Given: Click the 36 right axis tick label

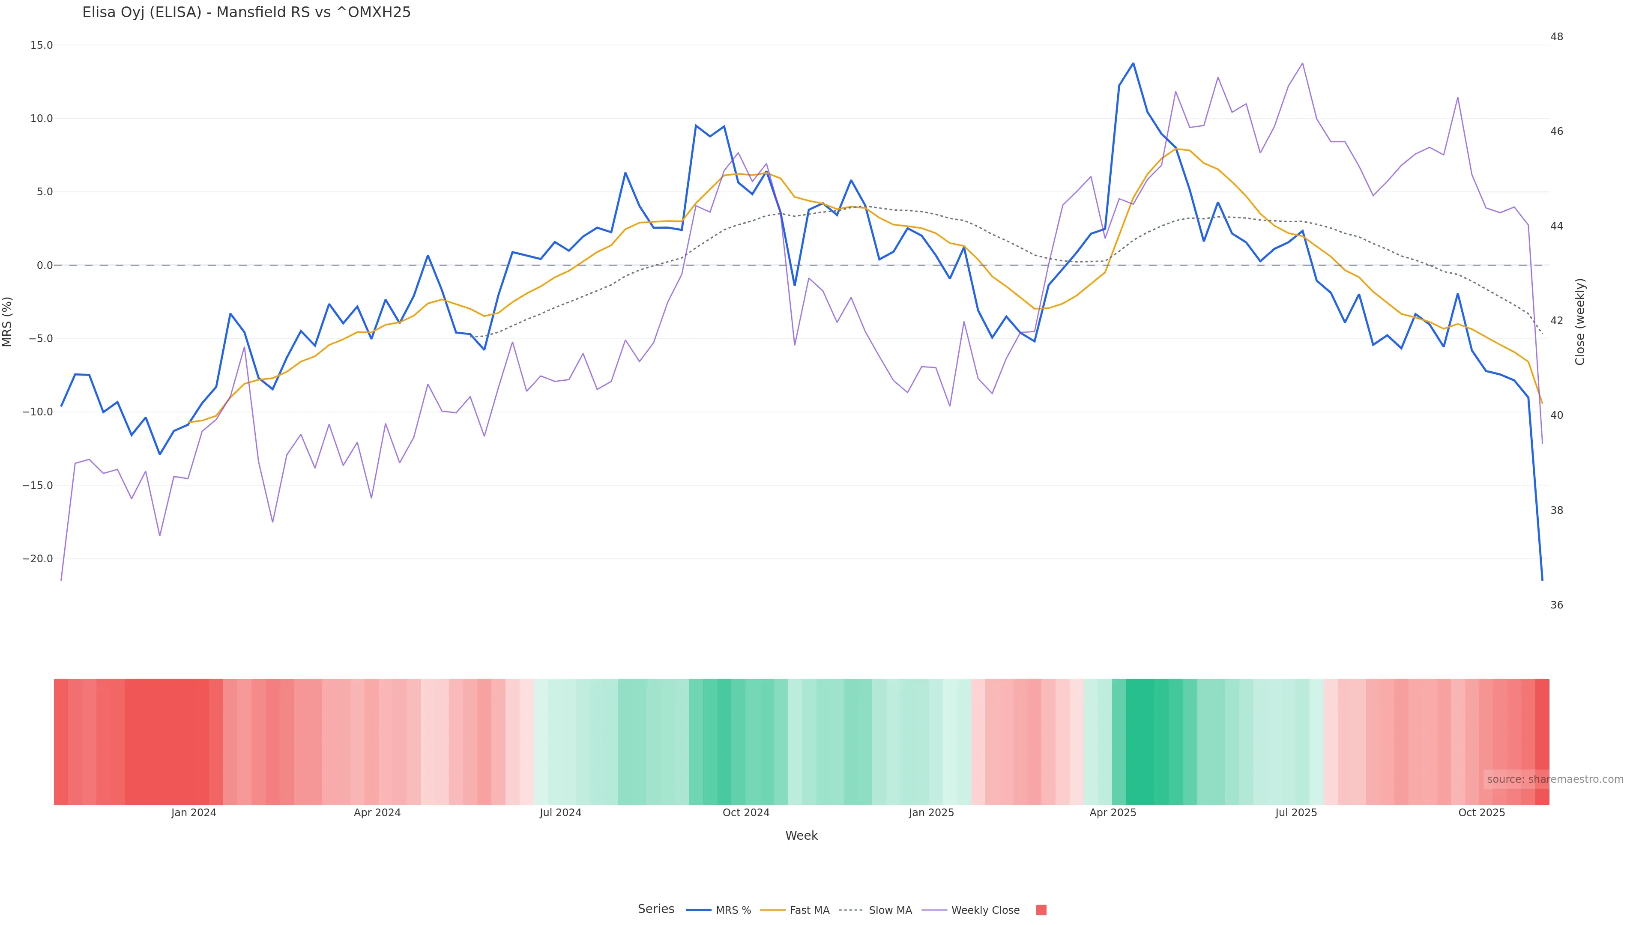Looking at the screenshot, I should 1557,605.
